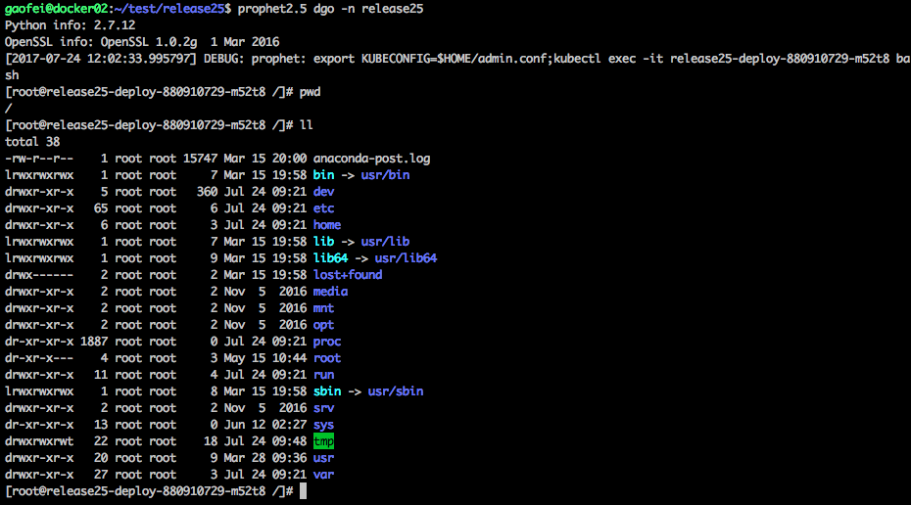Click the etc directory name
Image resolution: width=911 pixels, height=505 pixels.
coord(323,208)
